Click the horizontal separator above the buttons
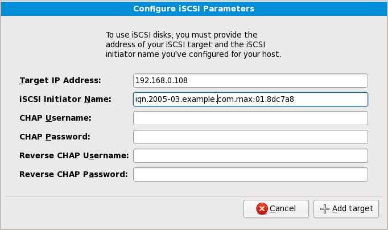This screenshot has height=230, width=388. (193, 195)
